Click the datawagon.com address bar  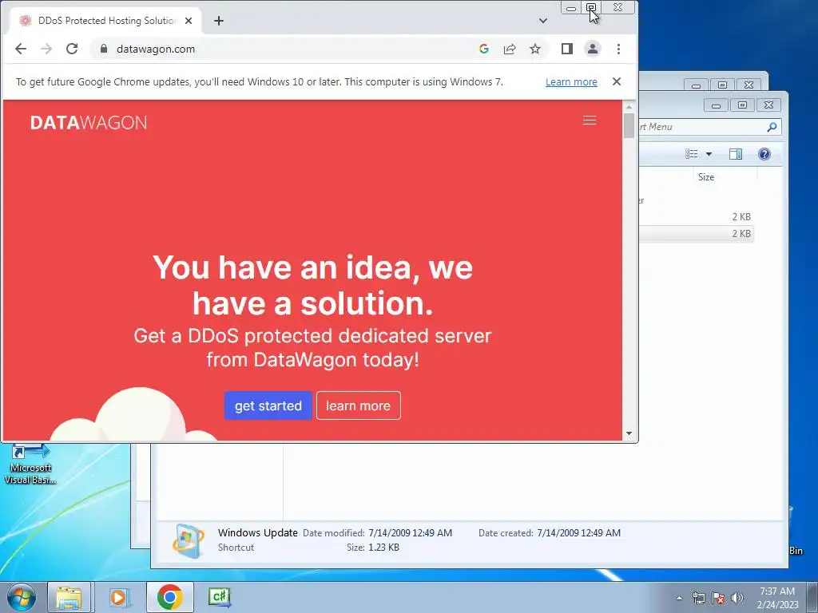[292, 49]
